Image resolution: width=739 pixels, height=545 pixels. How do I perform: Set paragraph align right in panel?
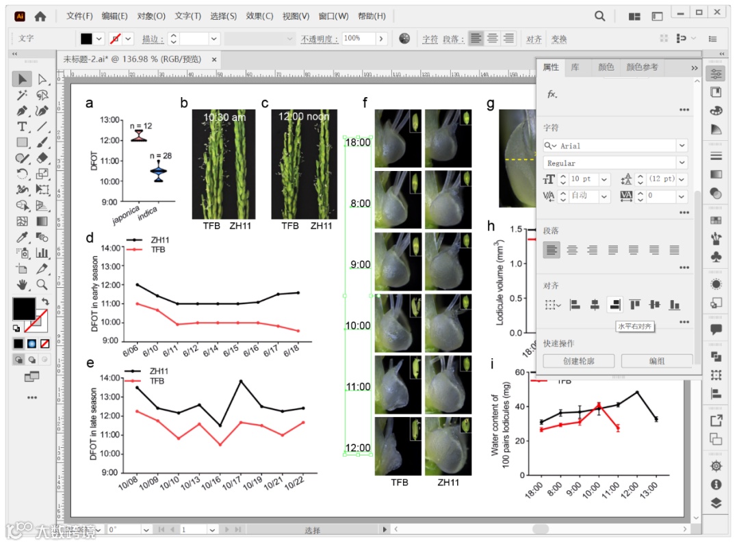pyautogui.click(x=593, y=250)
